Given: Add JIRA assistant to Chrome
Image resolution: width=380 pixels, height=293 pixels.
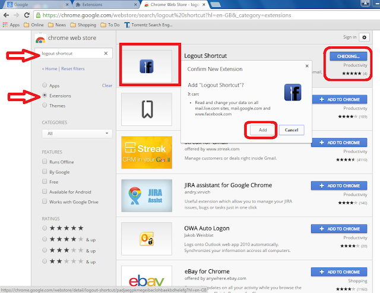Looking at the screenshot, I should coord(339,186).
